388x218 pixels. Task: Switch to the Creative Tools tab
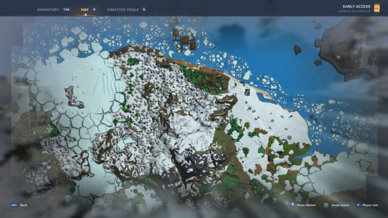123,9
